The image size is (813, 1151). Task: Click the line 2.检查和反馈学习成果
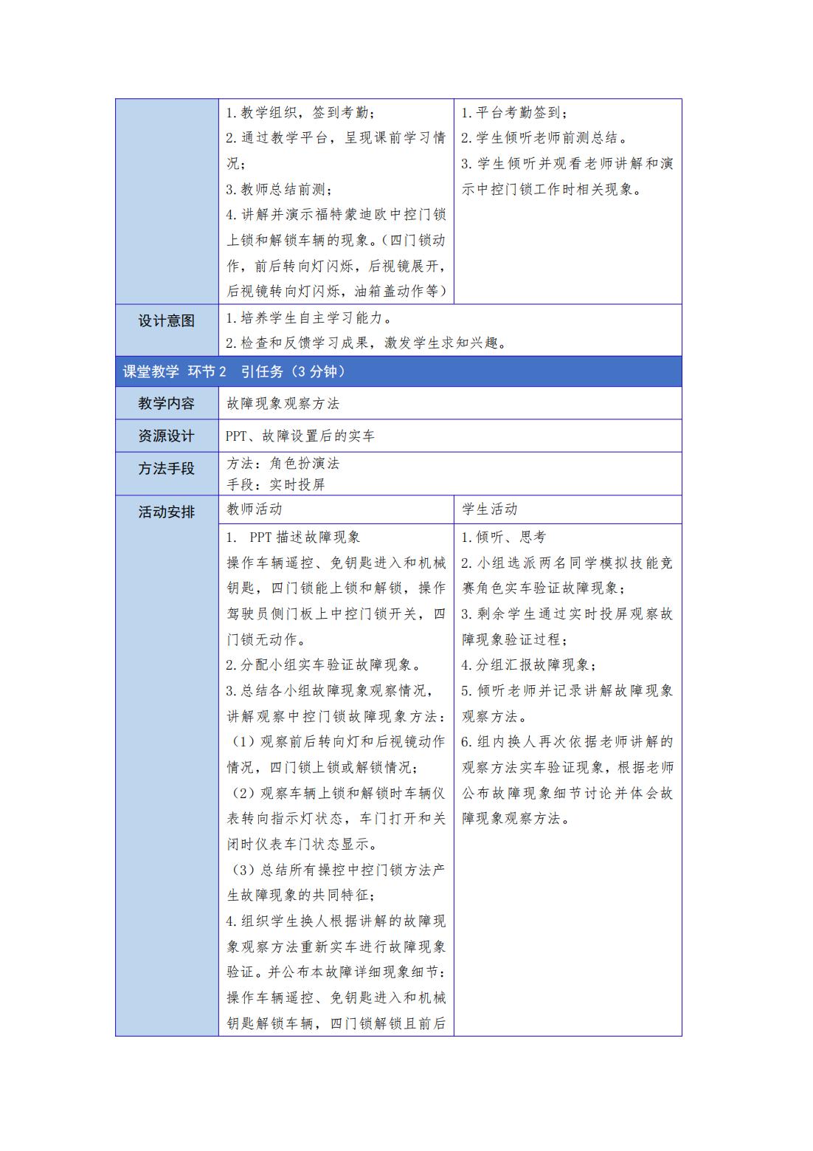(366, 343)
